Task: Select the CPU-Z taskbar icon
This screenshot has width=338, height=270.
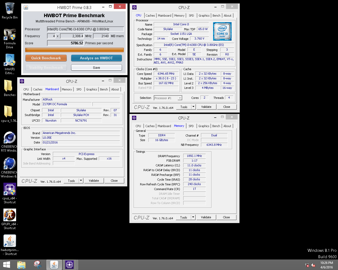Action: pos(69,265)
